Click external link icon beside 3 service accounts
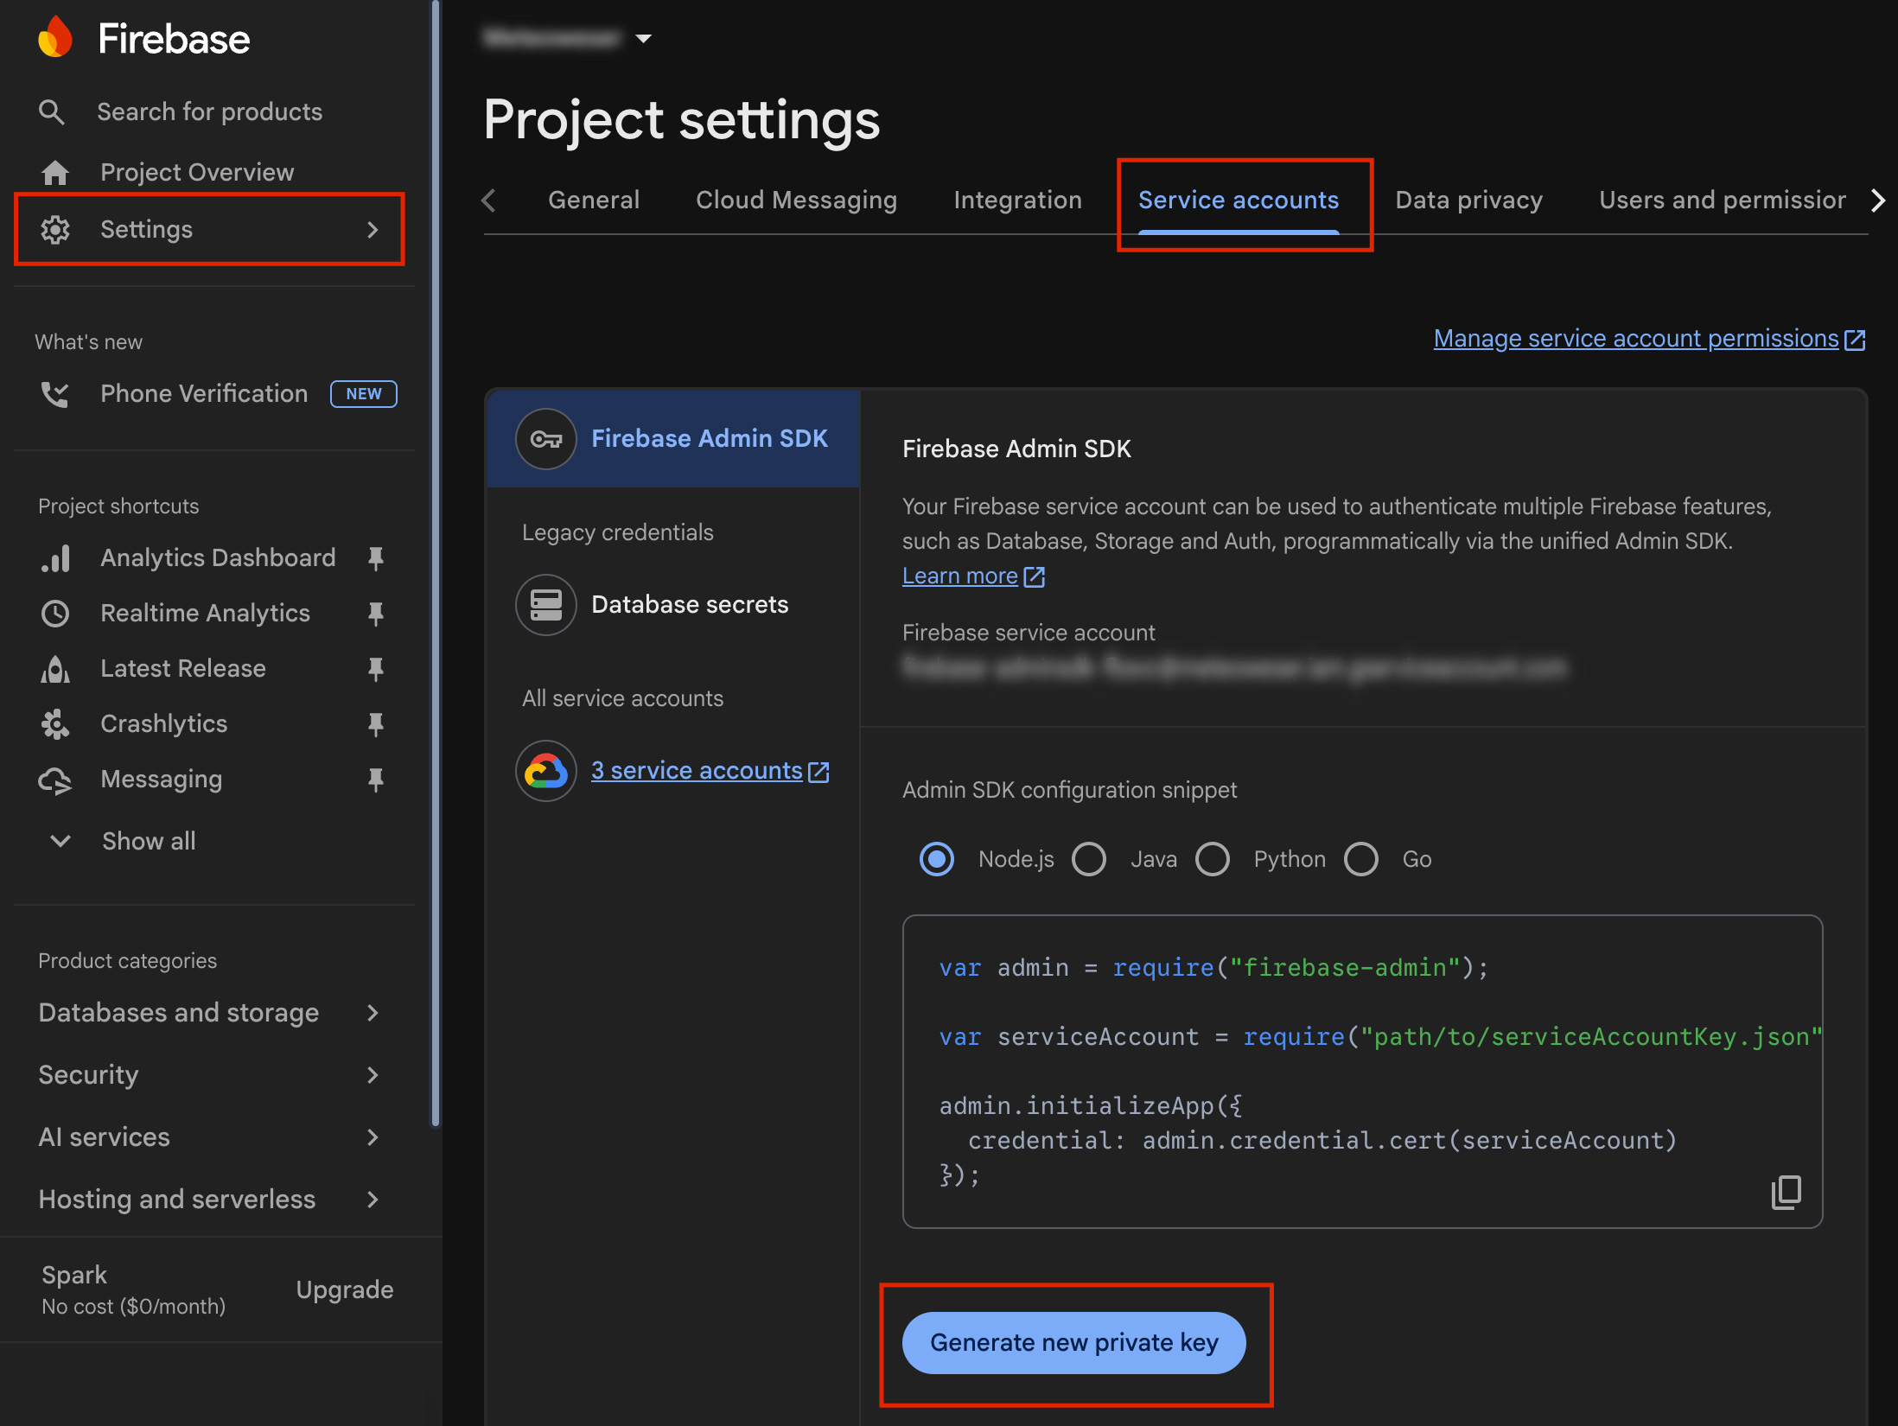This screenshot has width=1898, height=1426. (818, 772)
